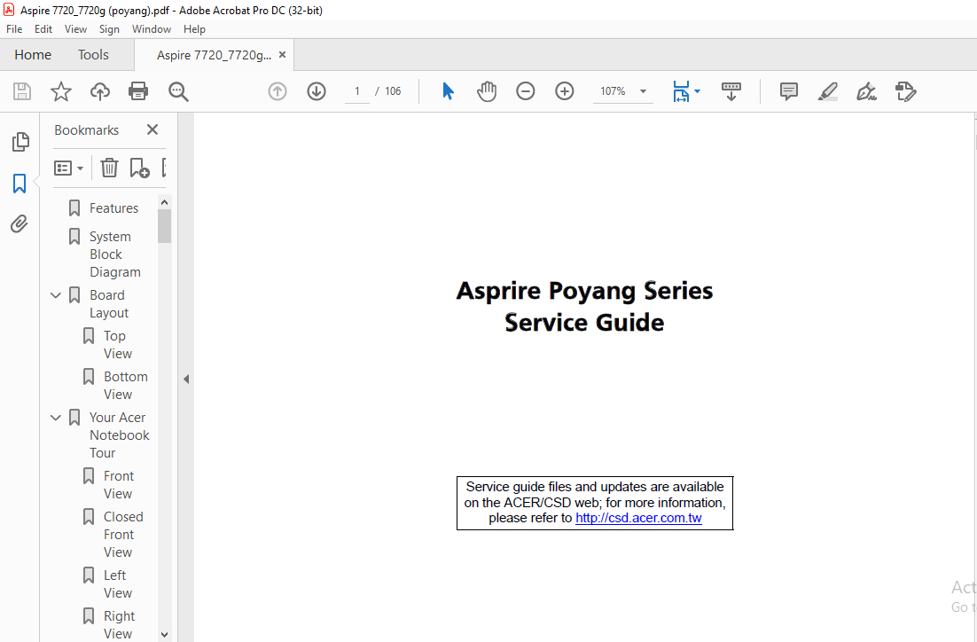Click the scrolling mode toolbar icon
This screenshot has width=977, height=642.
tap(731, 91)
